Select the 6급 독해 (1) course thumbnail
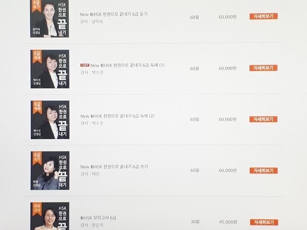This screenshot has height=230, width=307. 50,69
